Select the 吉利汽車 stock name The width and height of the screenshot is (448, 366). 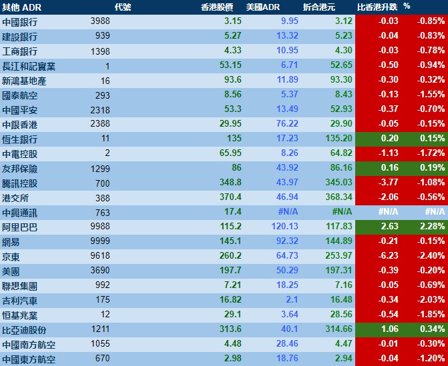click(20, 301)
